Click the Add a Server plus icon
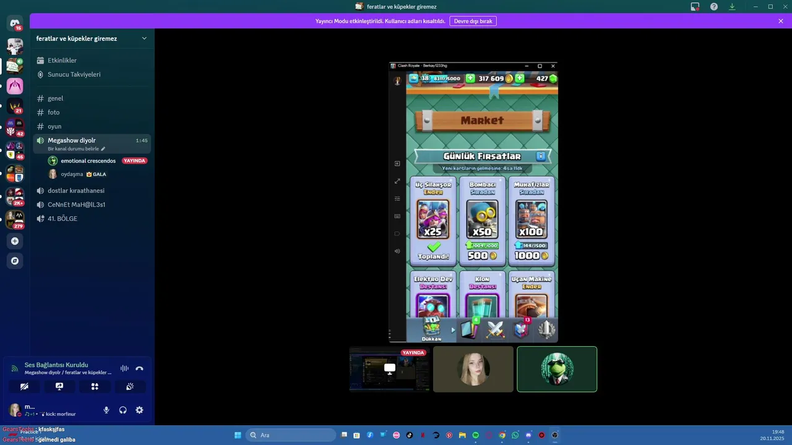The image size is (792, 445). pos(15,241)
